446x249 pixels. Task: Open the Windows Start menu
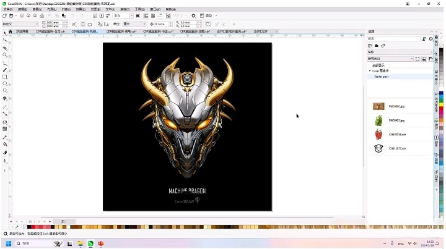(x=7, y=244)
